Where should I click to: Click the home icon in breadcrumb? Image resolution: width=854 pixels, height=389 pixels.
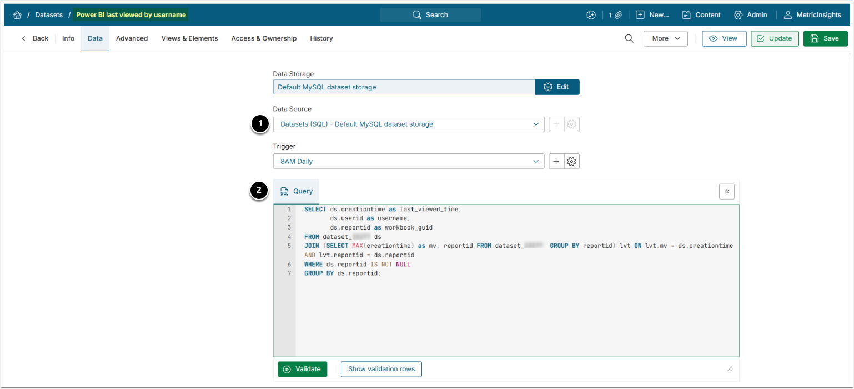17,15
